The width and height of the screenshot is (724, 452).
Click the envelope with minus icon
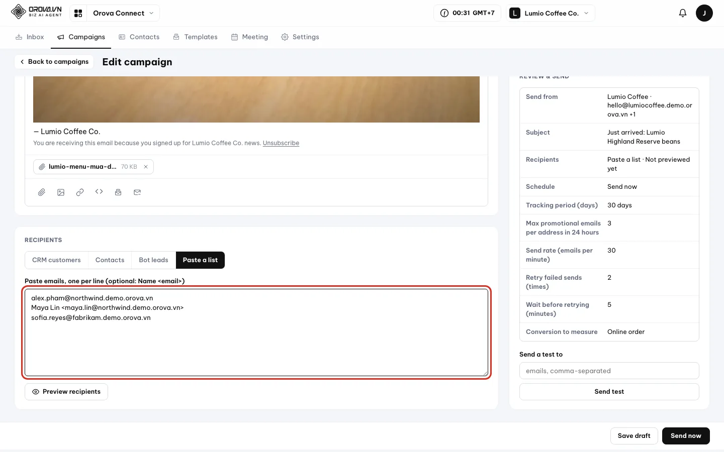[137, 192]
